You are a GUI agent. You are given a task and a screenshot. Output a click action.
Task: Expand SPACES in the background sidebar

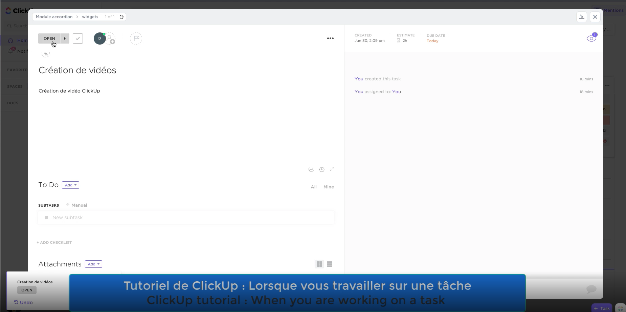click(15, 86)
